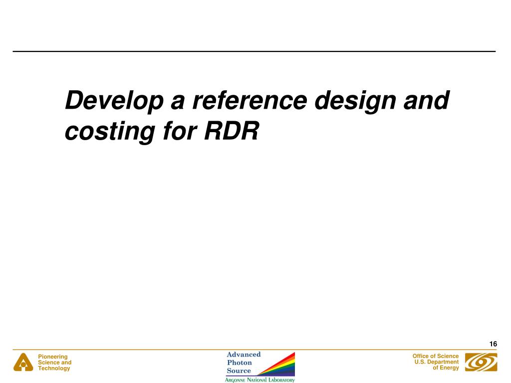This screenshot has height=383, width=511.
Task: Select the slide title "Develop a reference design and"
Action: 257,101
